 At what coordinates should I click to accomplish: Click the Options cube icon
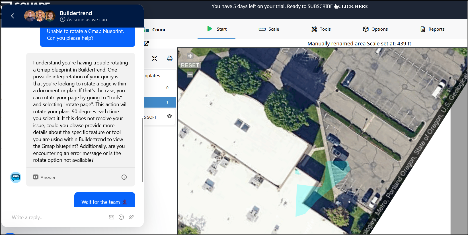(366, 29)
